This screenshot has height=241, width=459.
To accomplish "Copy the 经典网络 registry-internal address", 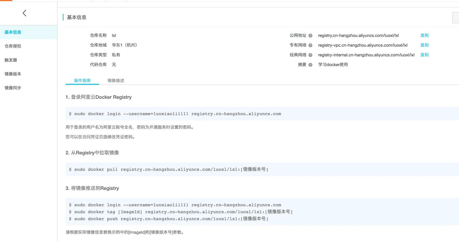I will [425, 55].
